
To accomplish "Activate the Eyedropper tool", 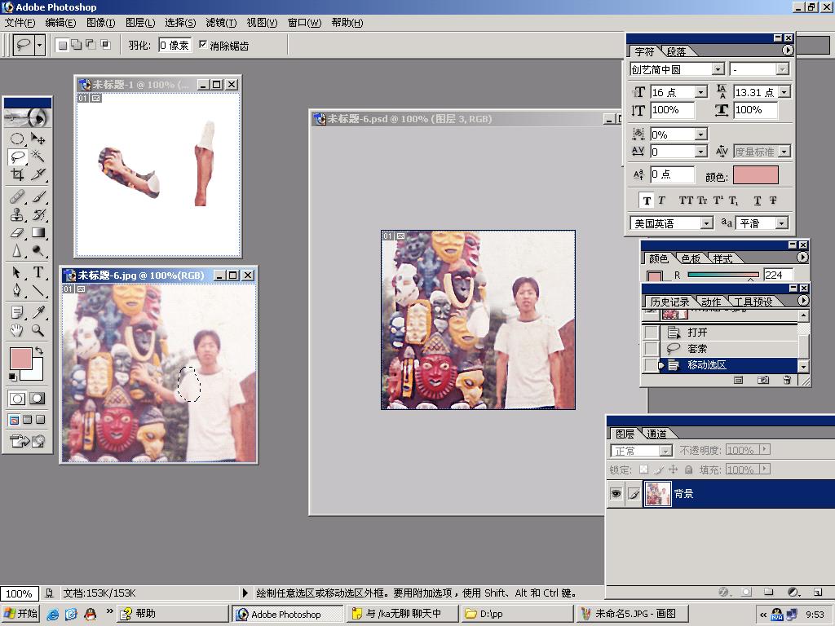I will point(38,312).
